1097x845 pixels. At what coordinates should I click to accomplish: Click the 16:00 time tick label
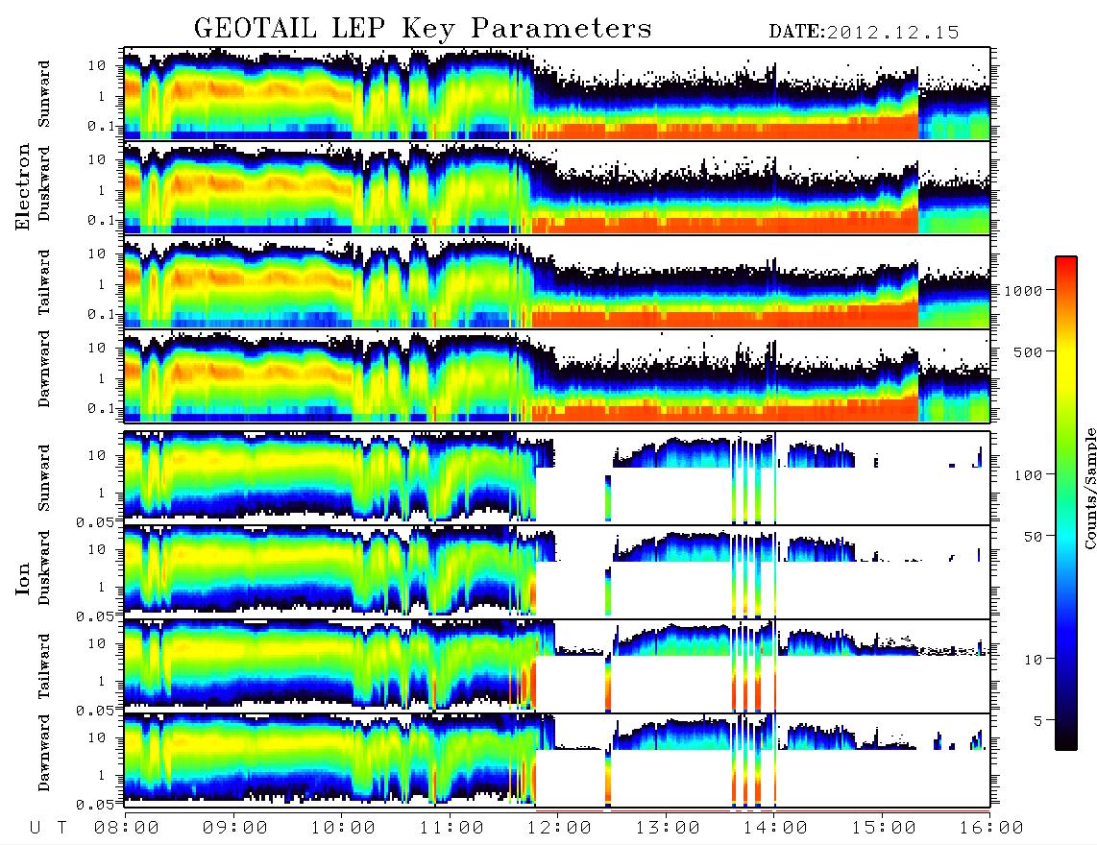click(990, 829)
